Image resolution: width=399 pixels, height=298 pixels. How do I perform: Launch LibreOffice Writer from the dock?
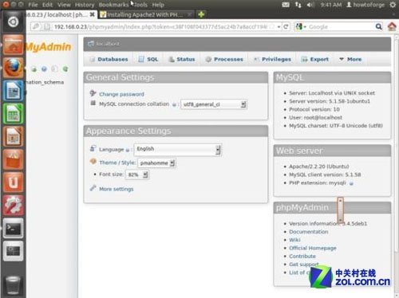coord(13,91)
